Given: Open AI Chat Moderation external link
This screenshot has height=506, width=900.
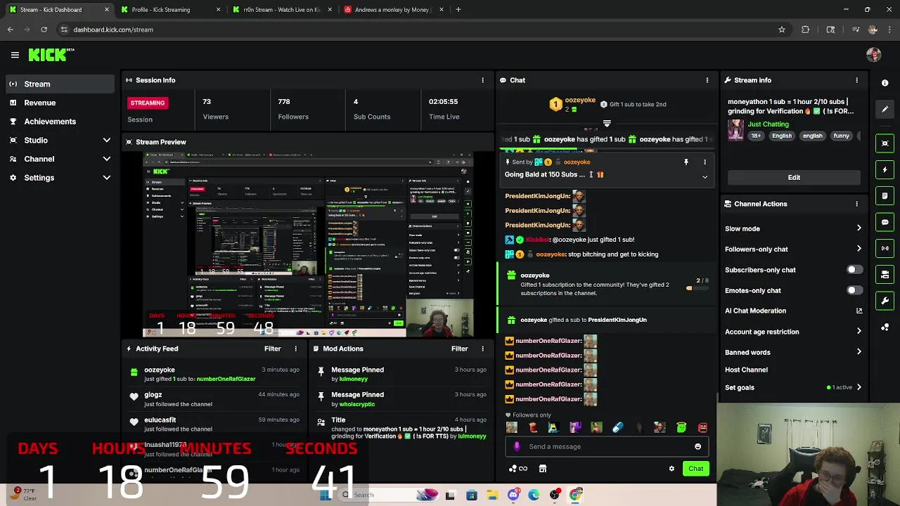Looking at the screenshot, I should [859, 311].
